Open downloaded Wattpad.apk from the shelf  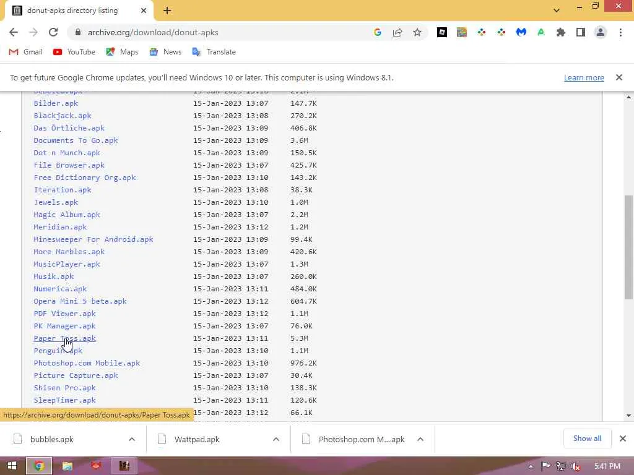pos(197,440)
